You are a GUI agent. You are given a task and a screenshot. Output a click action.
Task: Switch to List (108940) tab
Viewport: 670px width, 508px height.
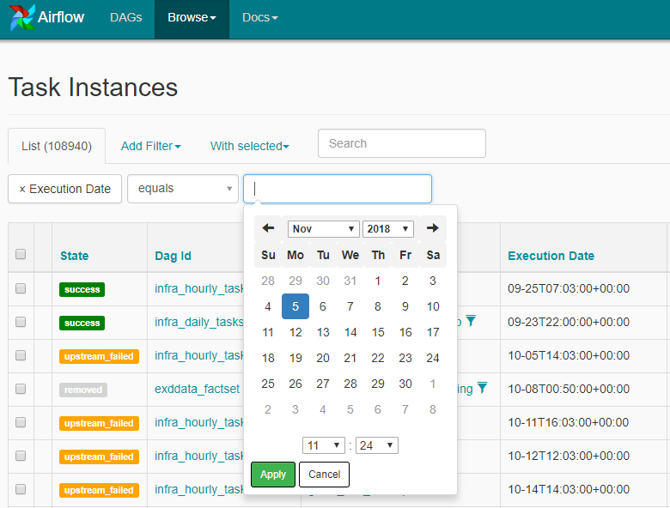click(56, 146)
